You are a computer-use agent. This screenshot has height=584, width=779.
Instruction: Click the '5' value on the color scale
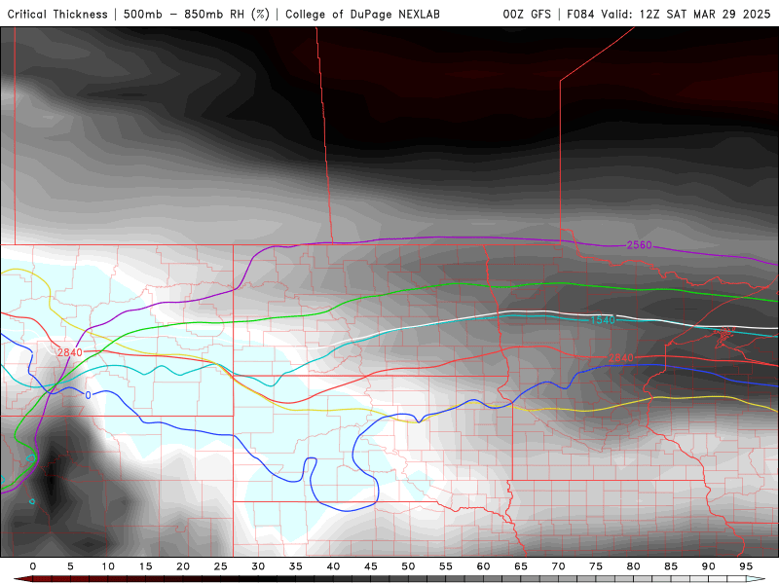[70, 566]
